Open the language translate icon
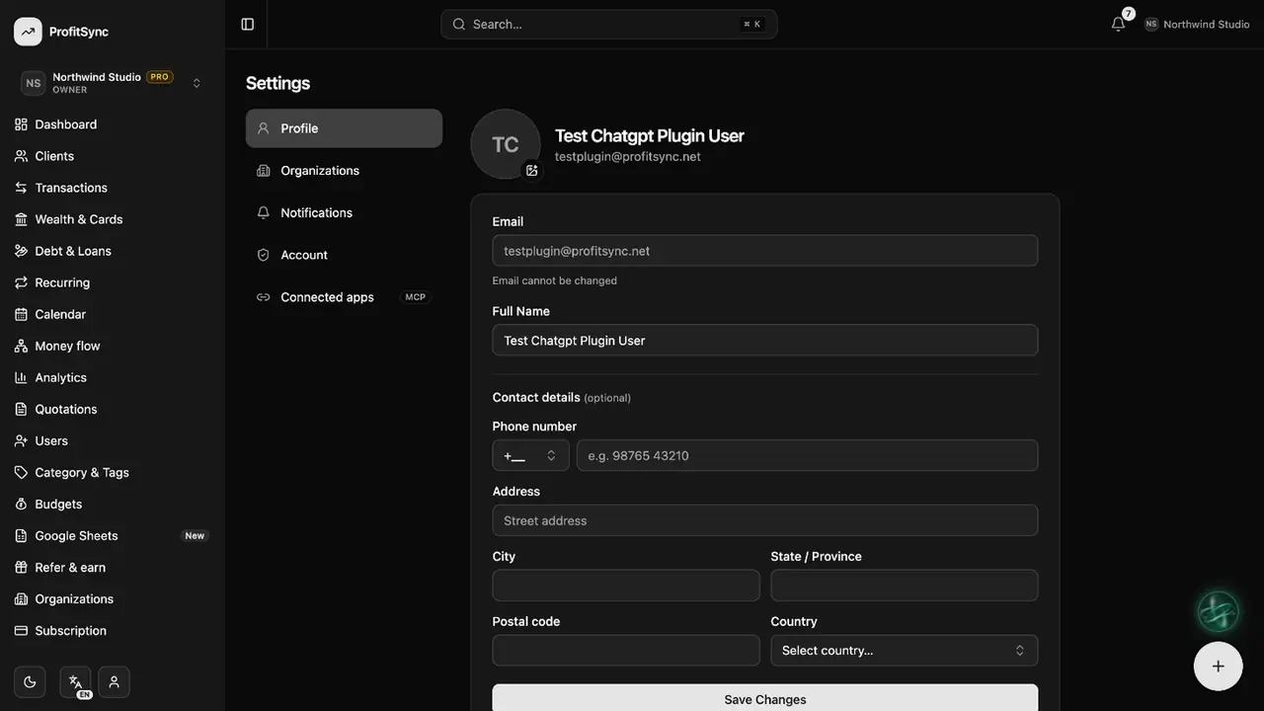Screen dimensions: 1264x711 coord(75,681)
